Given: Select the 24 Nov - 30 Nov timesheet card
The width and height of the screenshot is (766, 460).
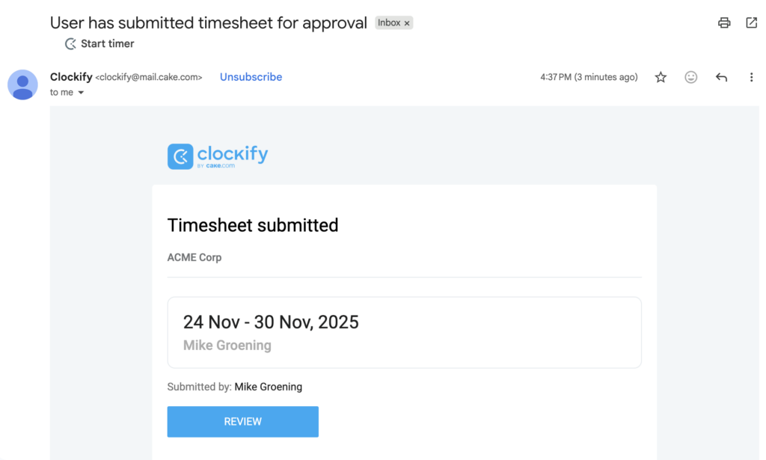Looking at the screenshot, I should [x=404, y=332].
